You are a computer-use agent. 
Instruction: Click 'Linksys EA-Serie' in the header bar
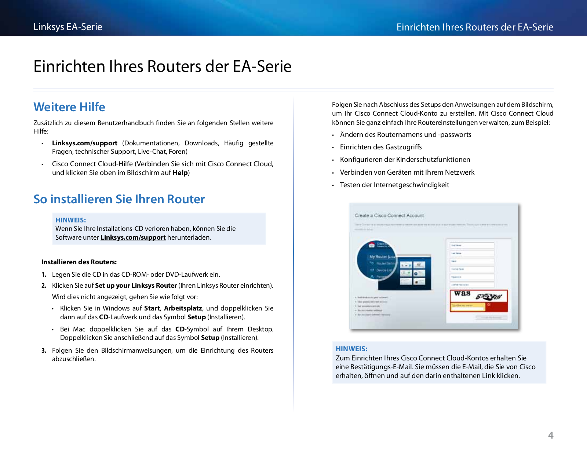[x=68, y=27]
